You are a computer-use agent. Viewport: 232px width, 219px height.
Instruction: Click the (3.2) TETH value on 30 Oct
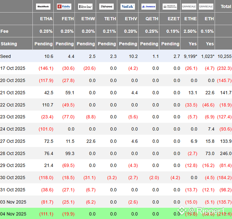click(112, 178)
